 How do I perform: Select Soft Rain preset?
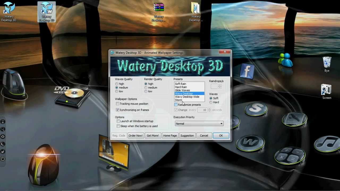coord(189,84)
